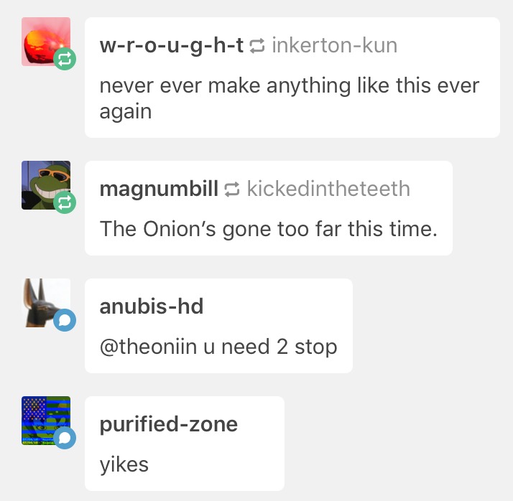Open purified-zone's blue flag avatar
The height and width of the screenshot is (501, 513).
46,421
